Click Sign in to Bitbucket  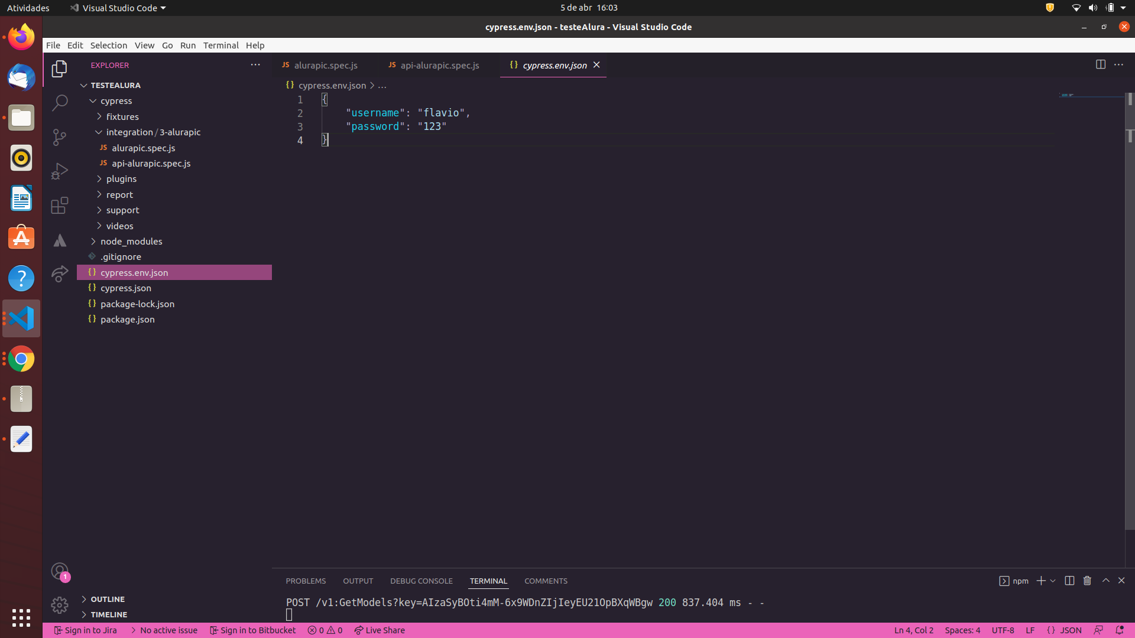click(x=252, y=630)
